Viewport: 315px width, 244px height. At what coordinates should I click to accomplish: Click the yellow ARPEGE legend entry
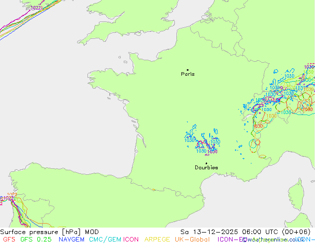[x=157, y=240]
